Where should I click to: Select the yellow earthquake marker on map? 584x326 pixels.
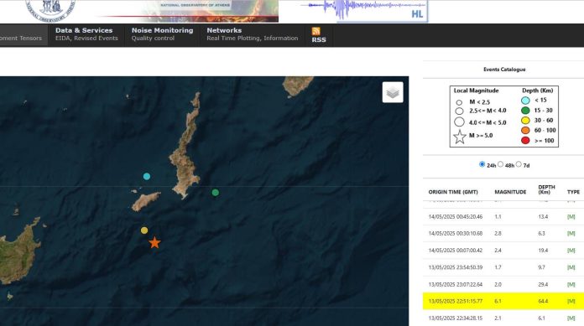144,230
